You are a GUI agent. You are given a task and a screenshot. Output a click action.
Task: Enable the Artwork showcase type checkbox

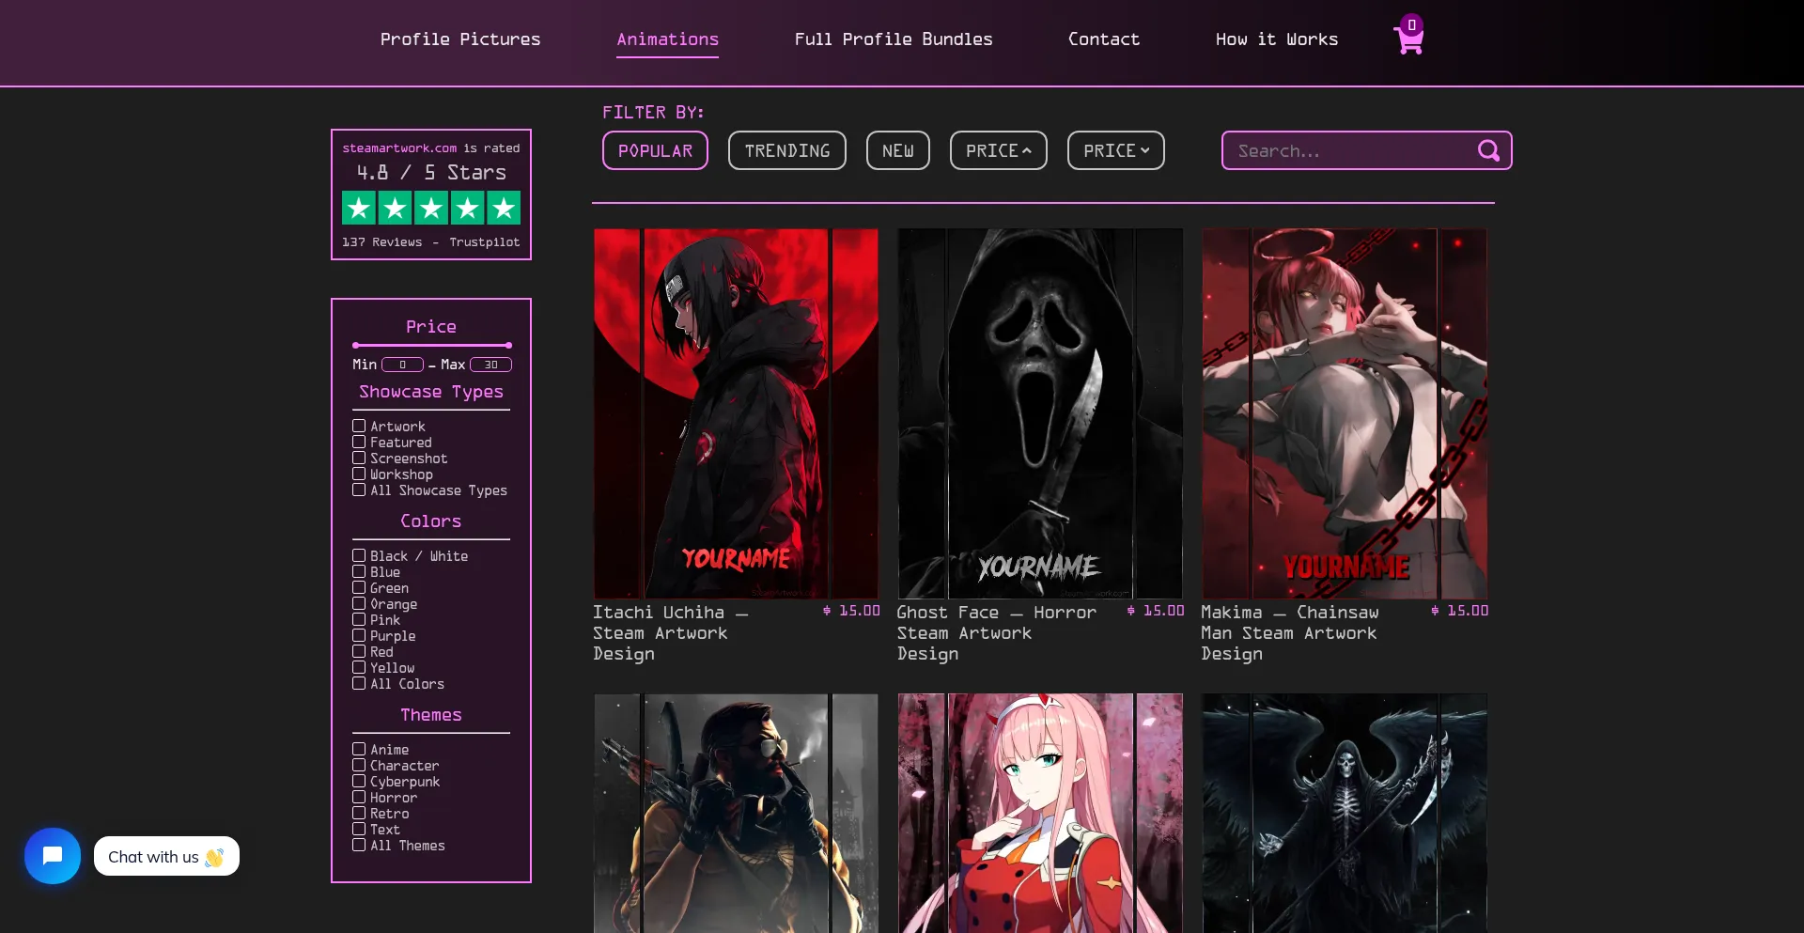coord(359,427)
